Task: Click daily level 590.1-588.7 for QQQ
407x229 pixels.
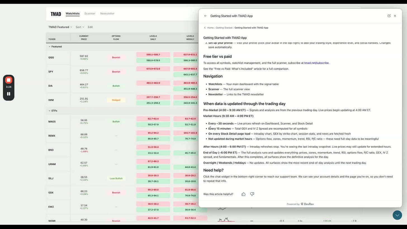Action: click(x=153, y=55)
